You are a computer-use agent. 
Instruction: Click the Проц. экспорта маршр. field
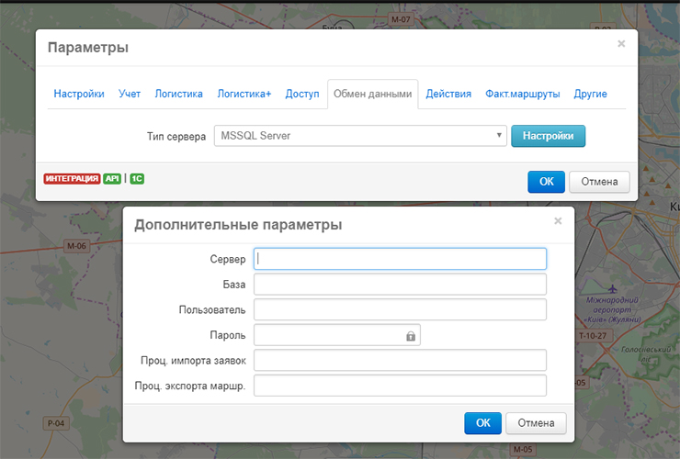[400, 386]
